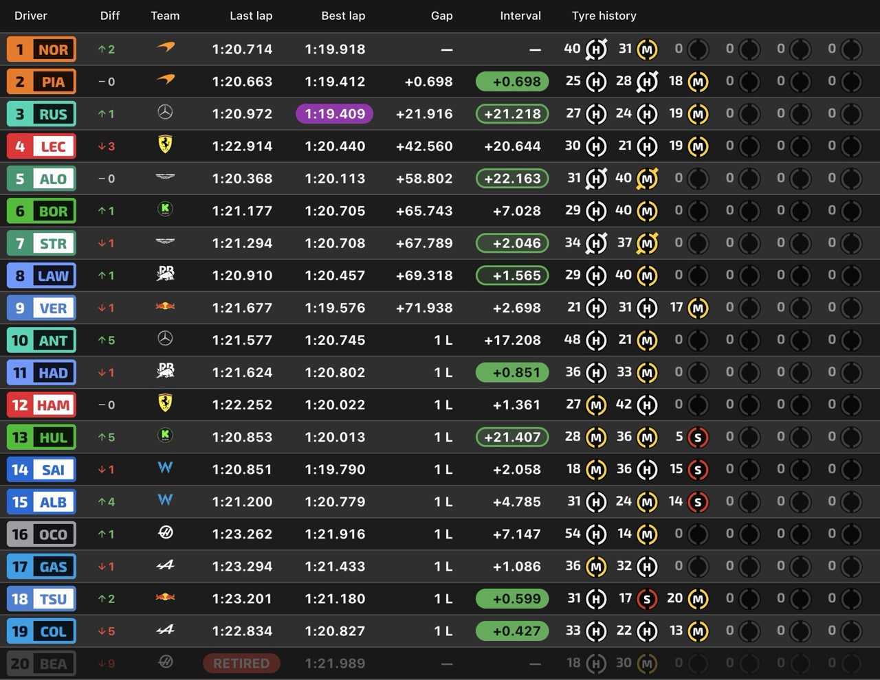This screenshot has height=680, width=880.
Task: Click the Tyre history column header
Action: pos(604,15)
